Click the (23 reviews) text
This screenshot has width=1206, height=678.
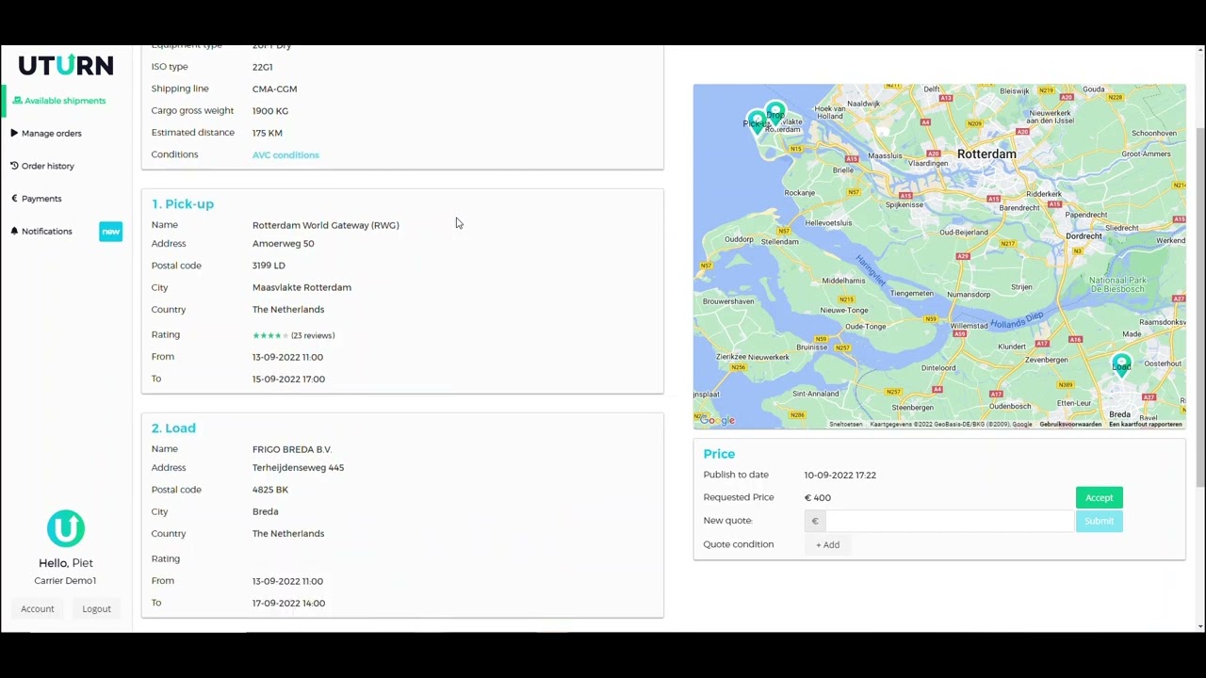313,336
